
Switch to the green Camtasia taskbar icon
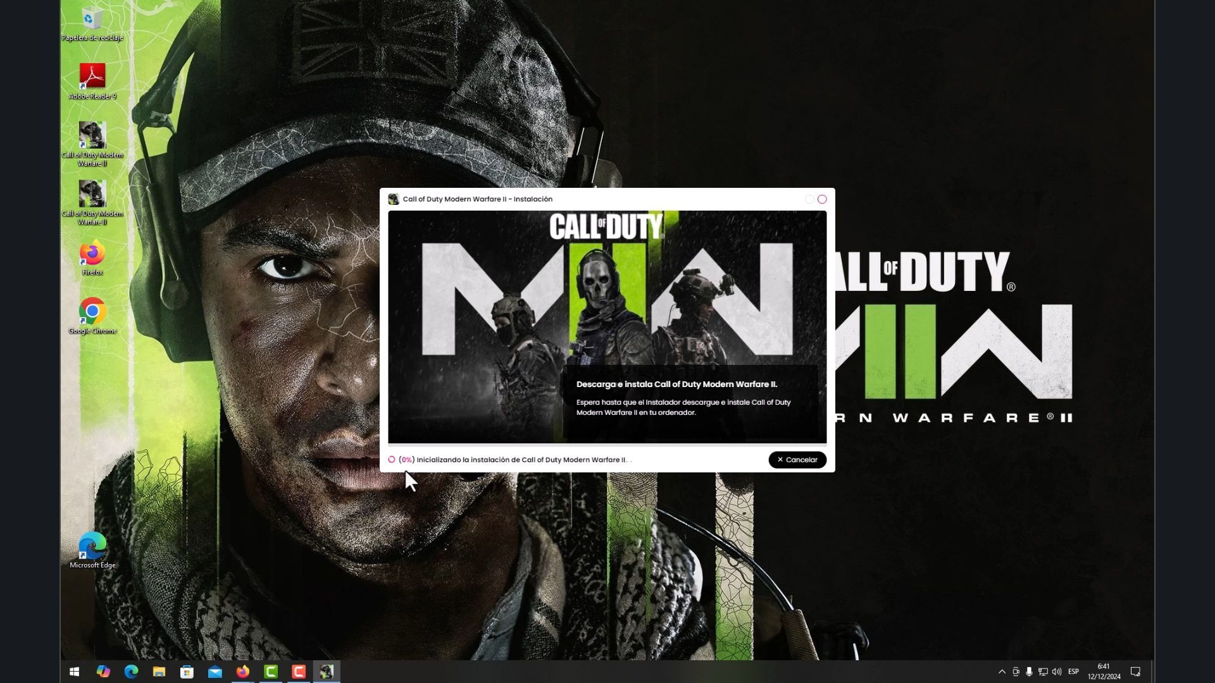(x=271, y=672)
